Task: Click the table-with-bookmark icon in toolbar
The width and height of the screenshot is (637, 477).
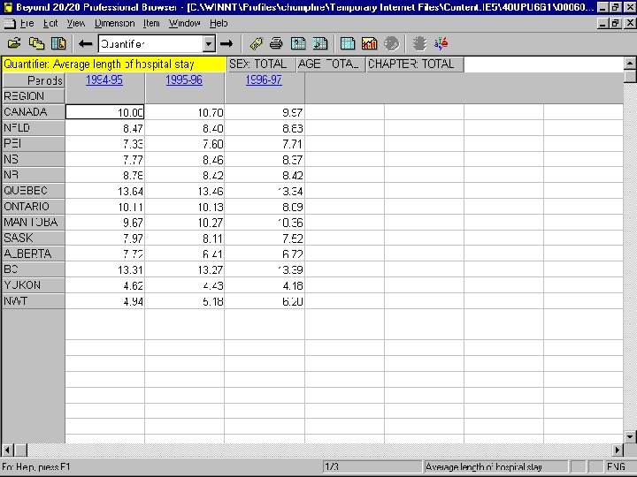Action: pyautogui.click(x=58, y=43)
